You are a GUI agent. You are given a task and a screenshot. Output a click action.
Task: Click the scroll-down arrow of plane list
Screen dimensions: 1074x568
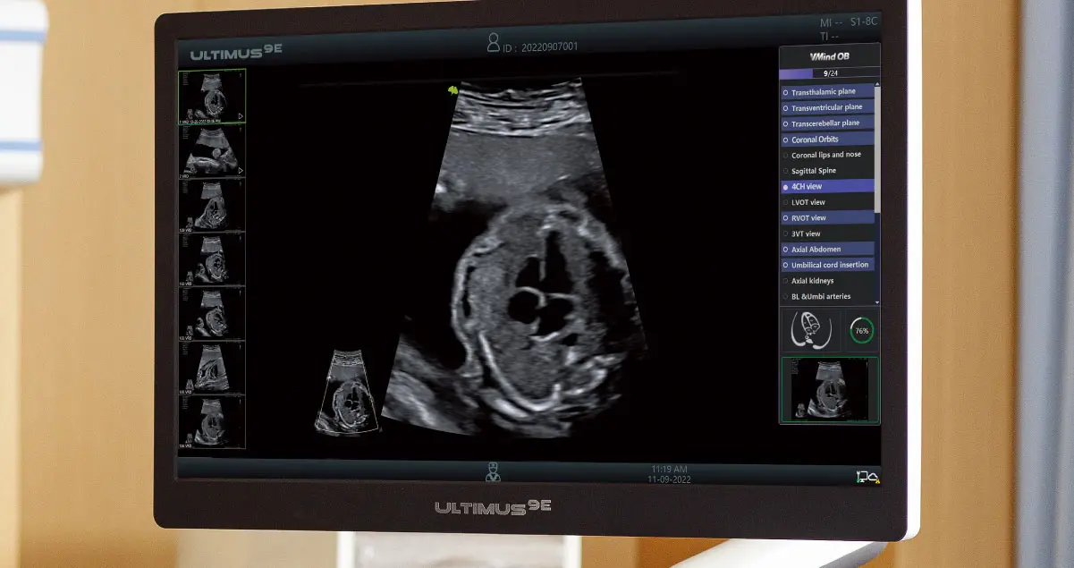877,301
